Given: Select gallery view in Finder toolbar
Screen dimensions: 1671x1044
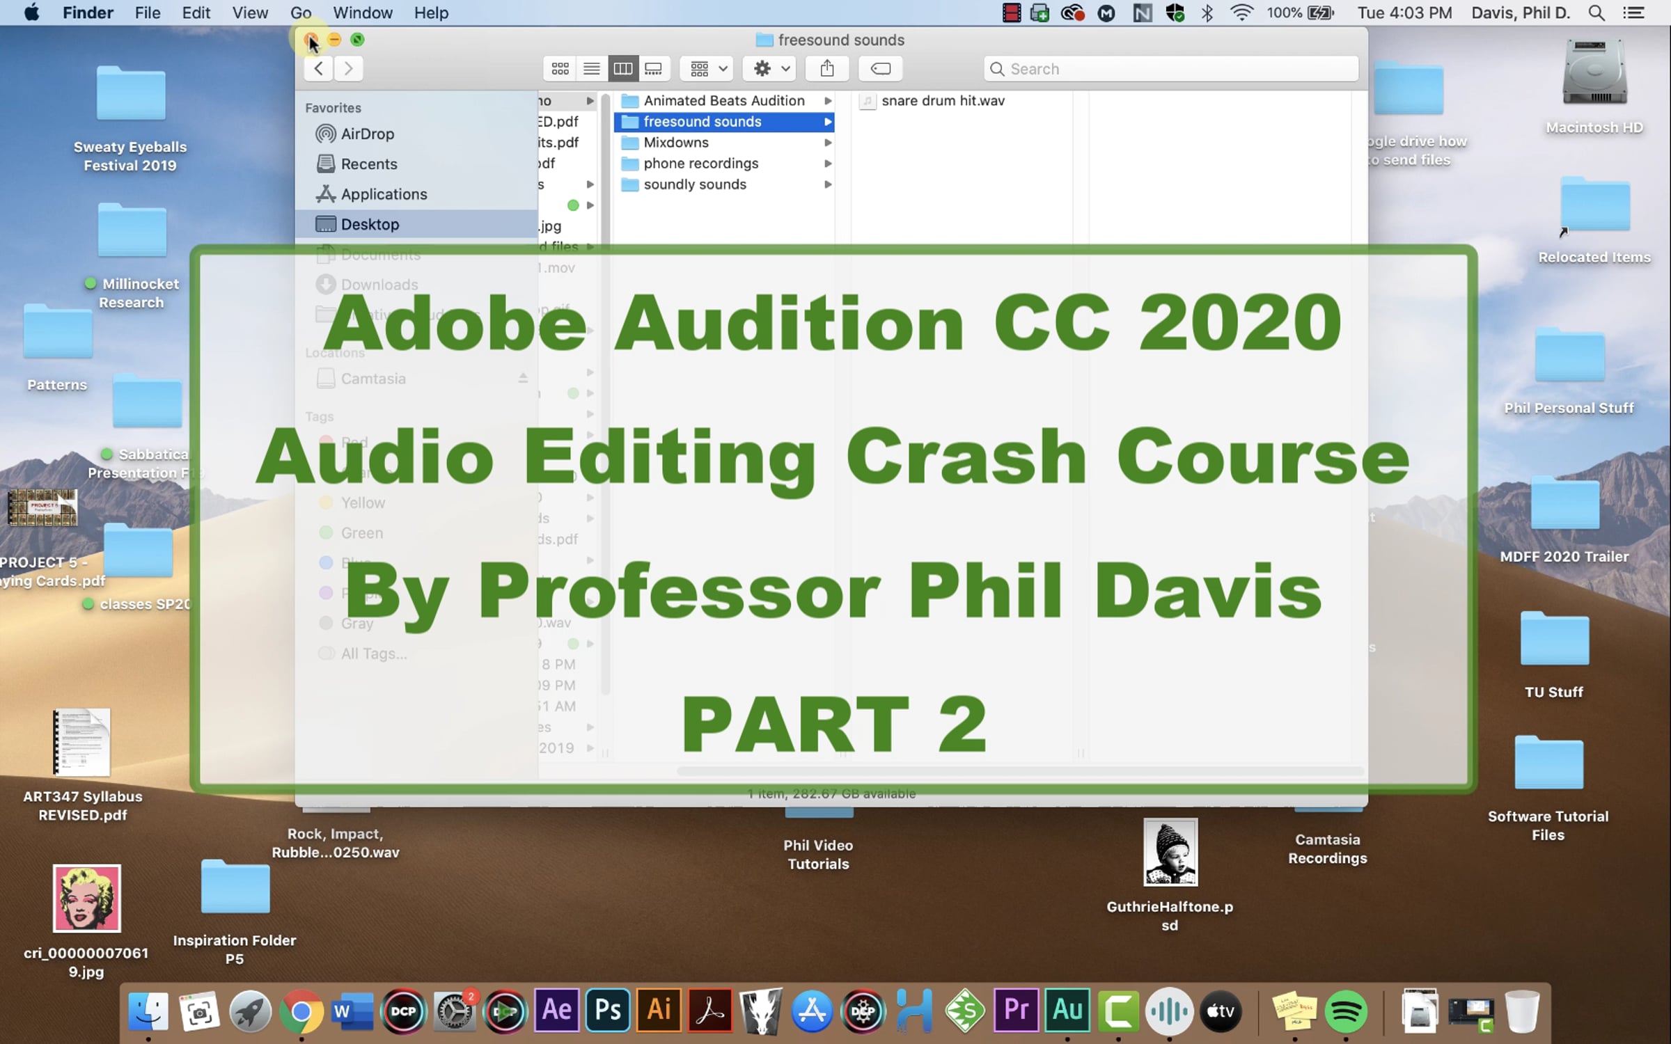Looking at the screenshot, I should point(653,68).
